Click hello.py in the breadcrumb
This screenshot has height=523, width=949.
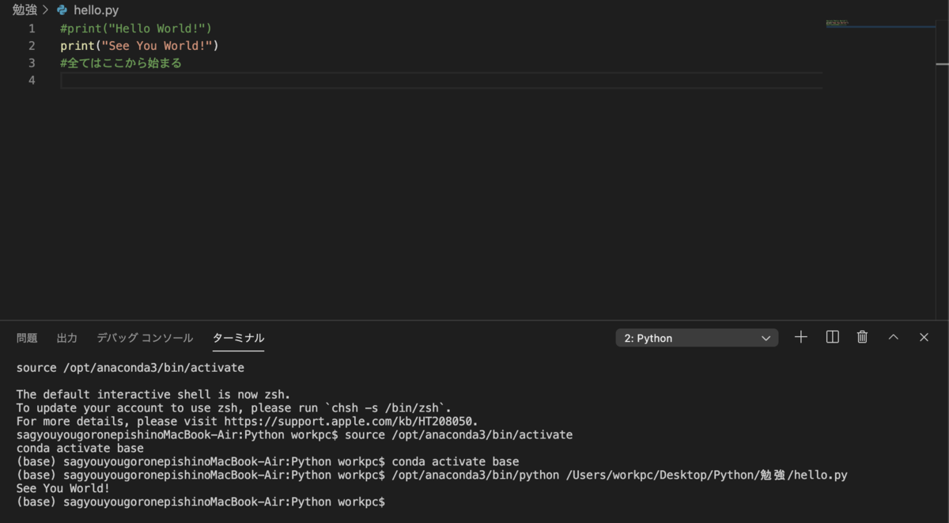click(96, 10)
